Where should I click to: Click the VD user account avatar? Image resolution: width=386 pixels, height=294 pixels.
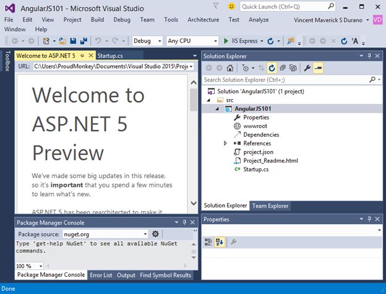tap(377, 20)
